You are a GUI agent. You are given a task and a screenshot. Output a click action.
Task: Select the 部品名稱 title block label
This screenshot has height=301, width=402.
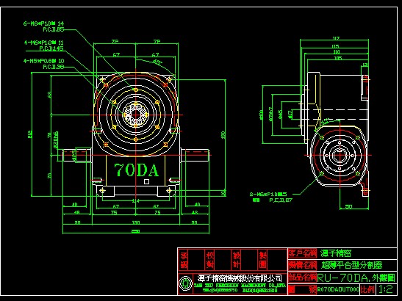coord(303,278)
